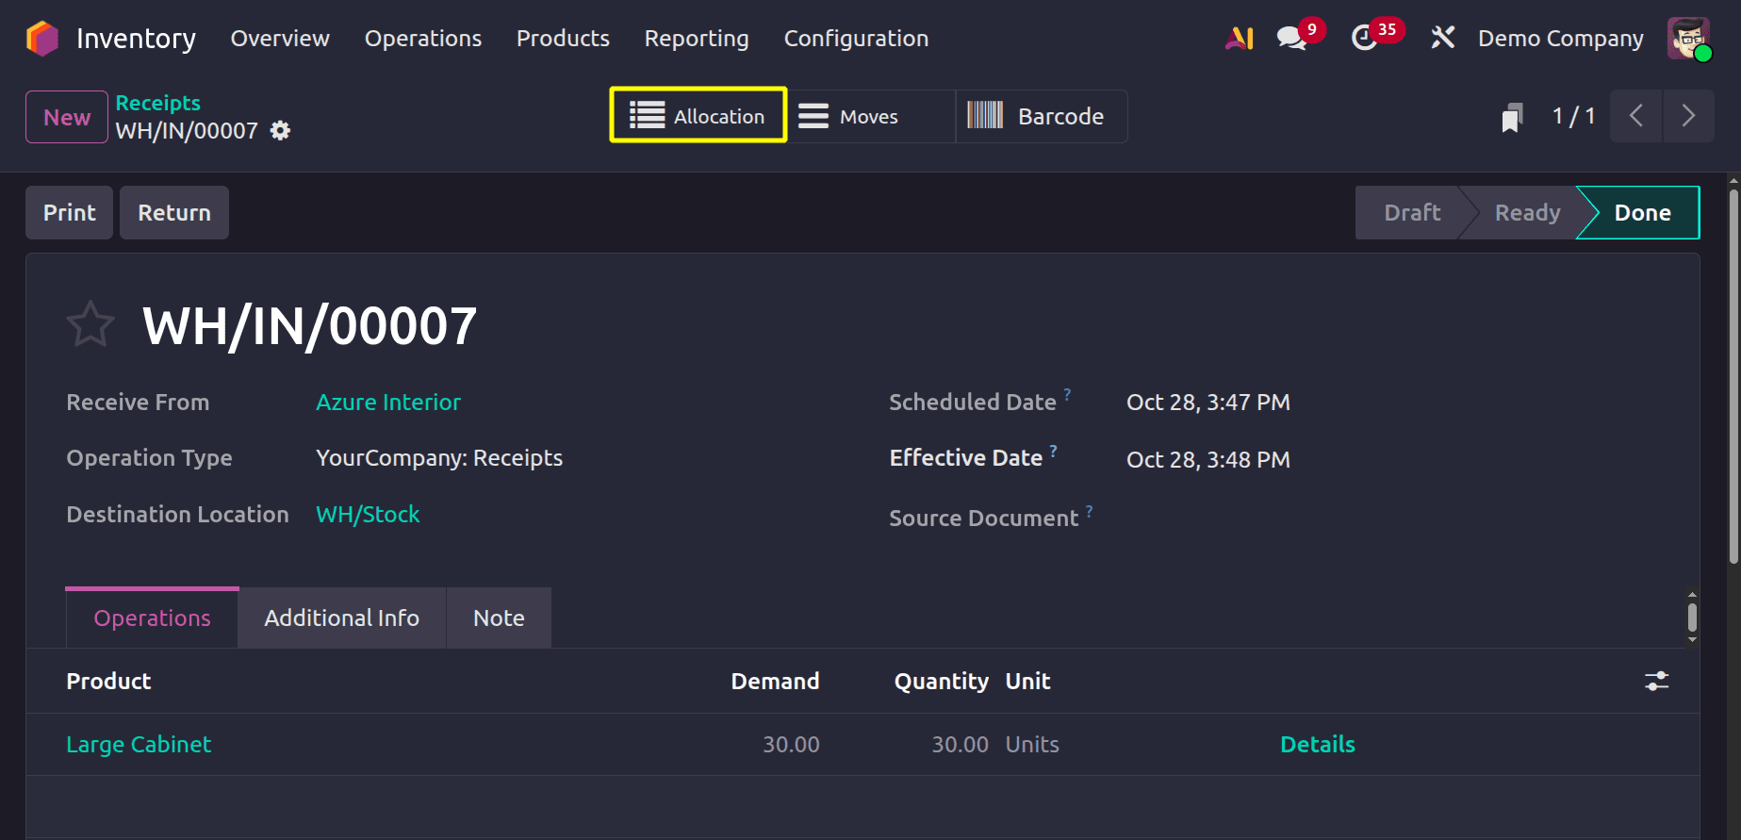Sort by the Product column header
1741x840 pixels.
tap(108, 682)
